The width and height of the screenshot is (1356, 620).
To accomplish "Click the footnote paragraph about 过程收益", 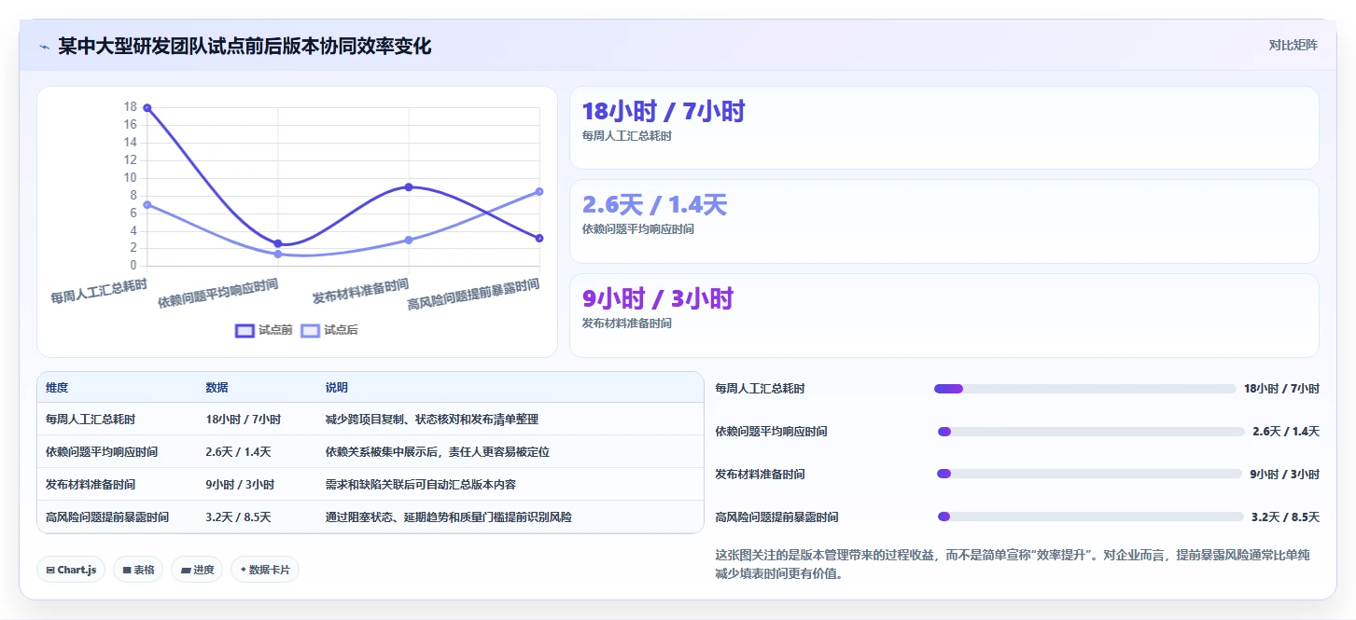I will click(x=1013, y=564).
